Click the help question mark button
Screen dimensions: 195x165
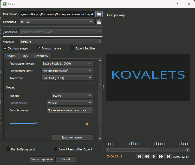[177, 4]
